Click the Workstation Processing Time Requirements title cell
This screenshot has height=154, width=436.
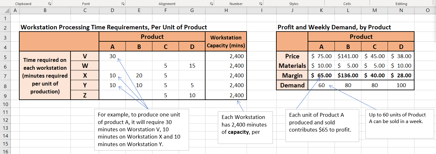(x=114, y=27)
